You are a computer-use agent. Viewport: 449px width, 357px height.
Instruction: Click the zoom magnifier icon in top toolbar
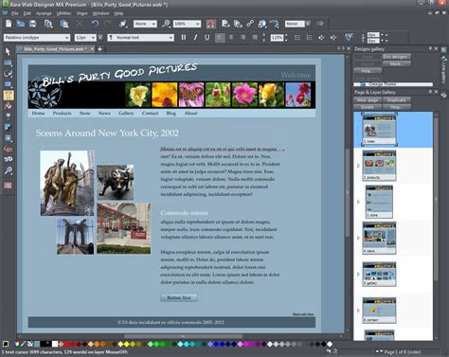(x=166, y=24)
